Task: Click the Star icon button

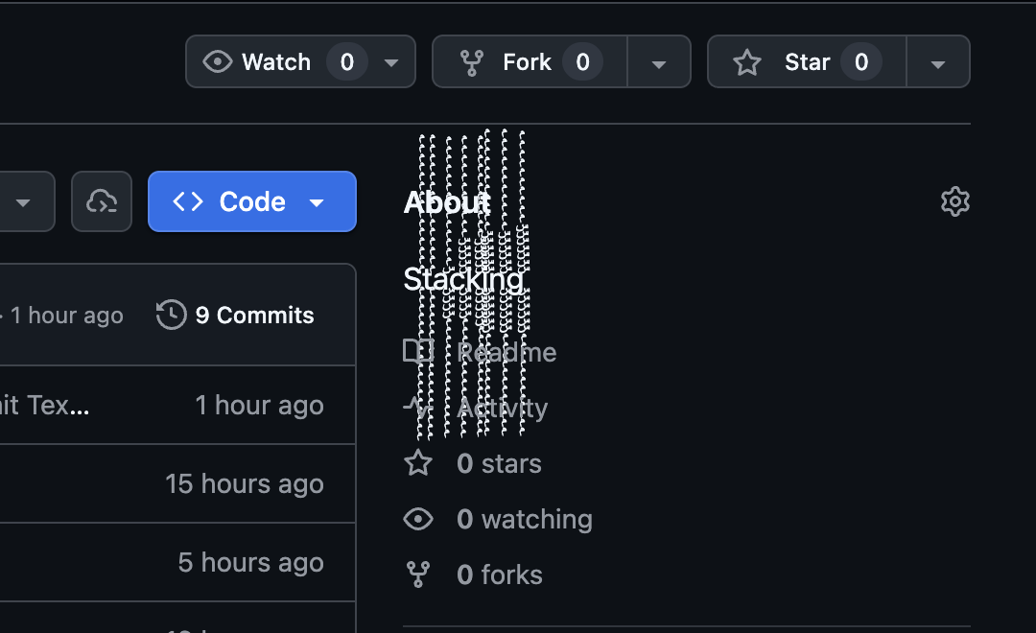Action: [747, 62]
